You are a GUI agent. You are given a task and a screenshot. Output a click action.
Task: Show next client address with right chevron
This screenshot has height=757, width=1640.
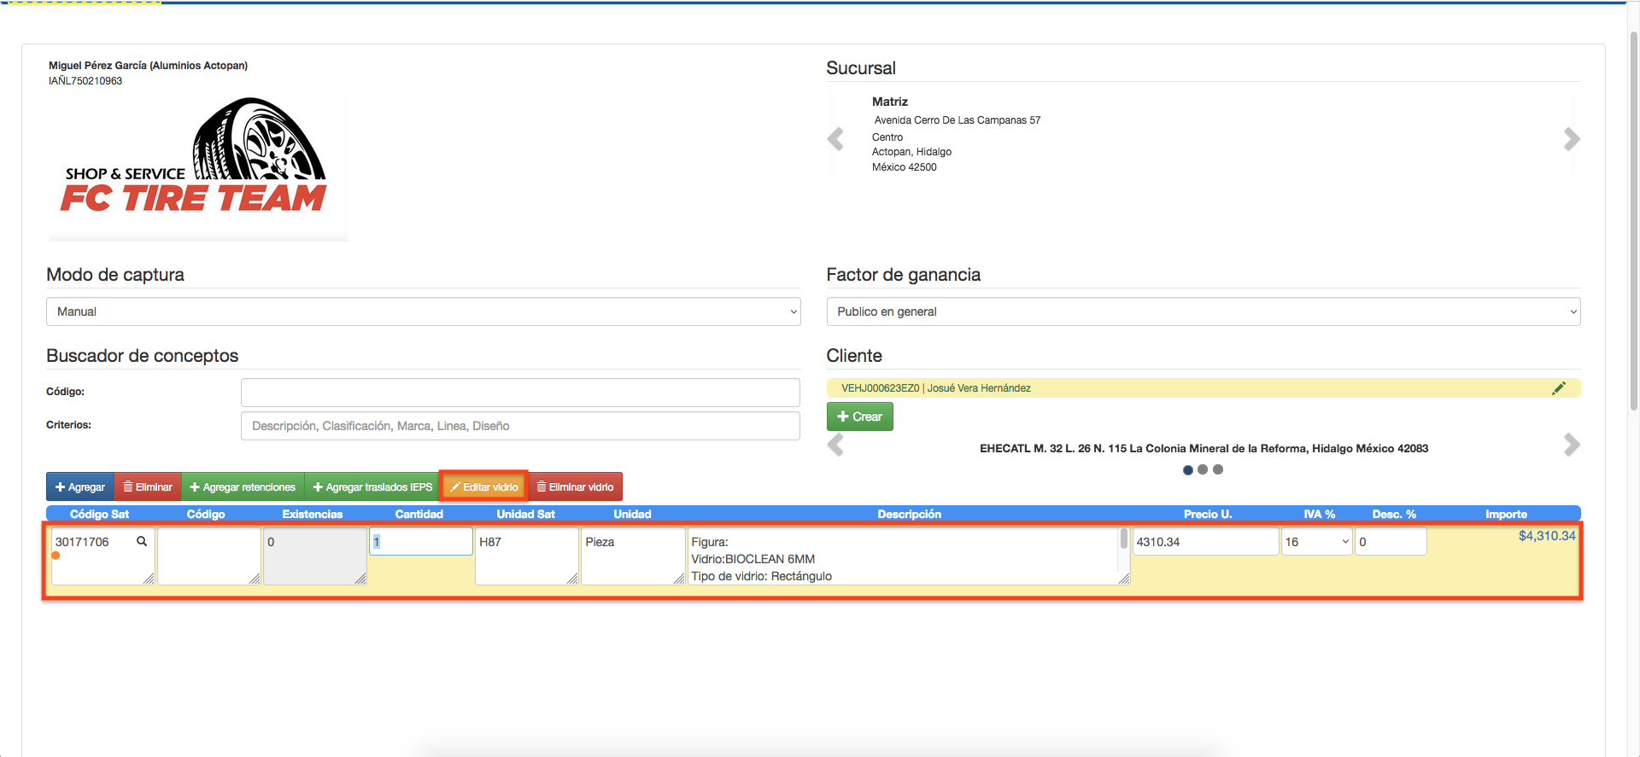click(x=1571, y=445)
